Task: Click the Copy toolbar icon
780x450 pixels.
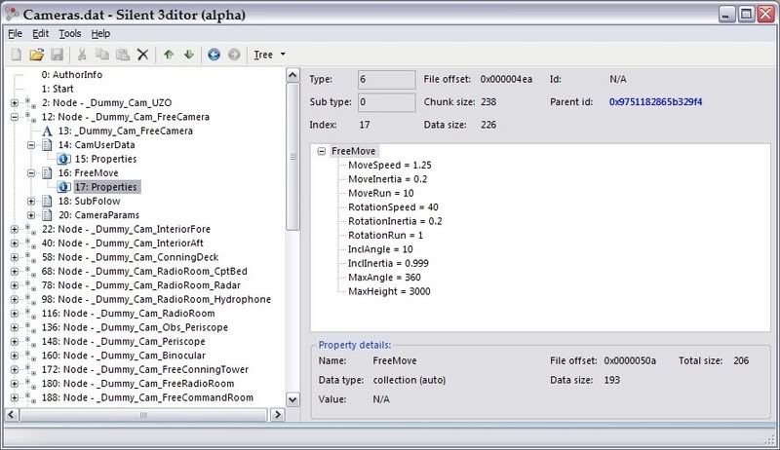Action: (102, 55)
